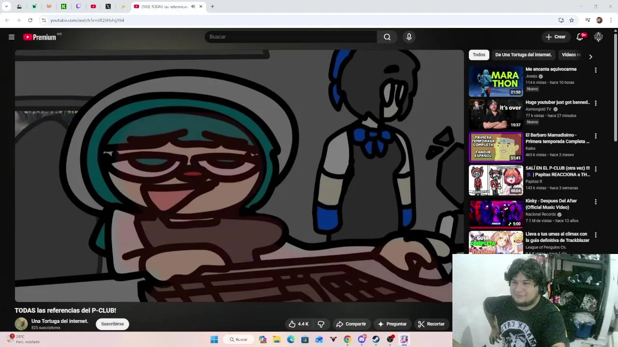The height and width of the screenshot is (347, 618).
Task: Open Una Tortuga del internet channel link
Action: click(x=59, y=321)
